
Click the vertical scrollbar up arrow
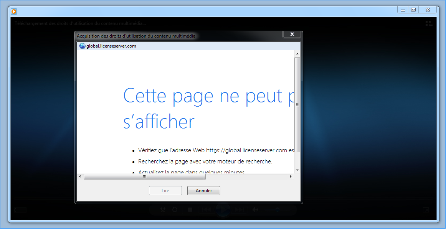(x=297, y=54)
